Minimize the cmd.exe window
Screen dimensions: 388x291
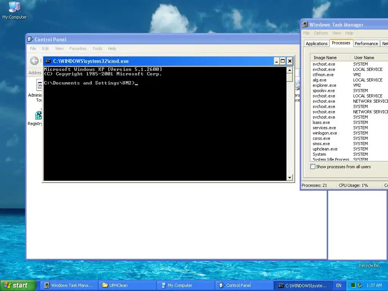(x=277, y=61)
